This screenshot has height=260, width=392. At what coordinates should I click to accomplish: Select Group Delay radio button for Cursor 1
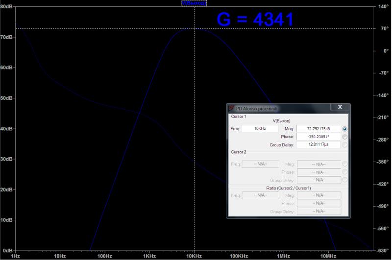pos(345,145)
